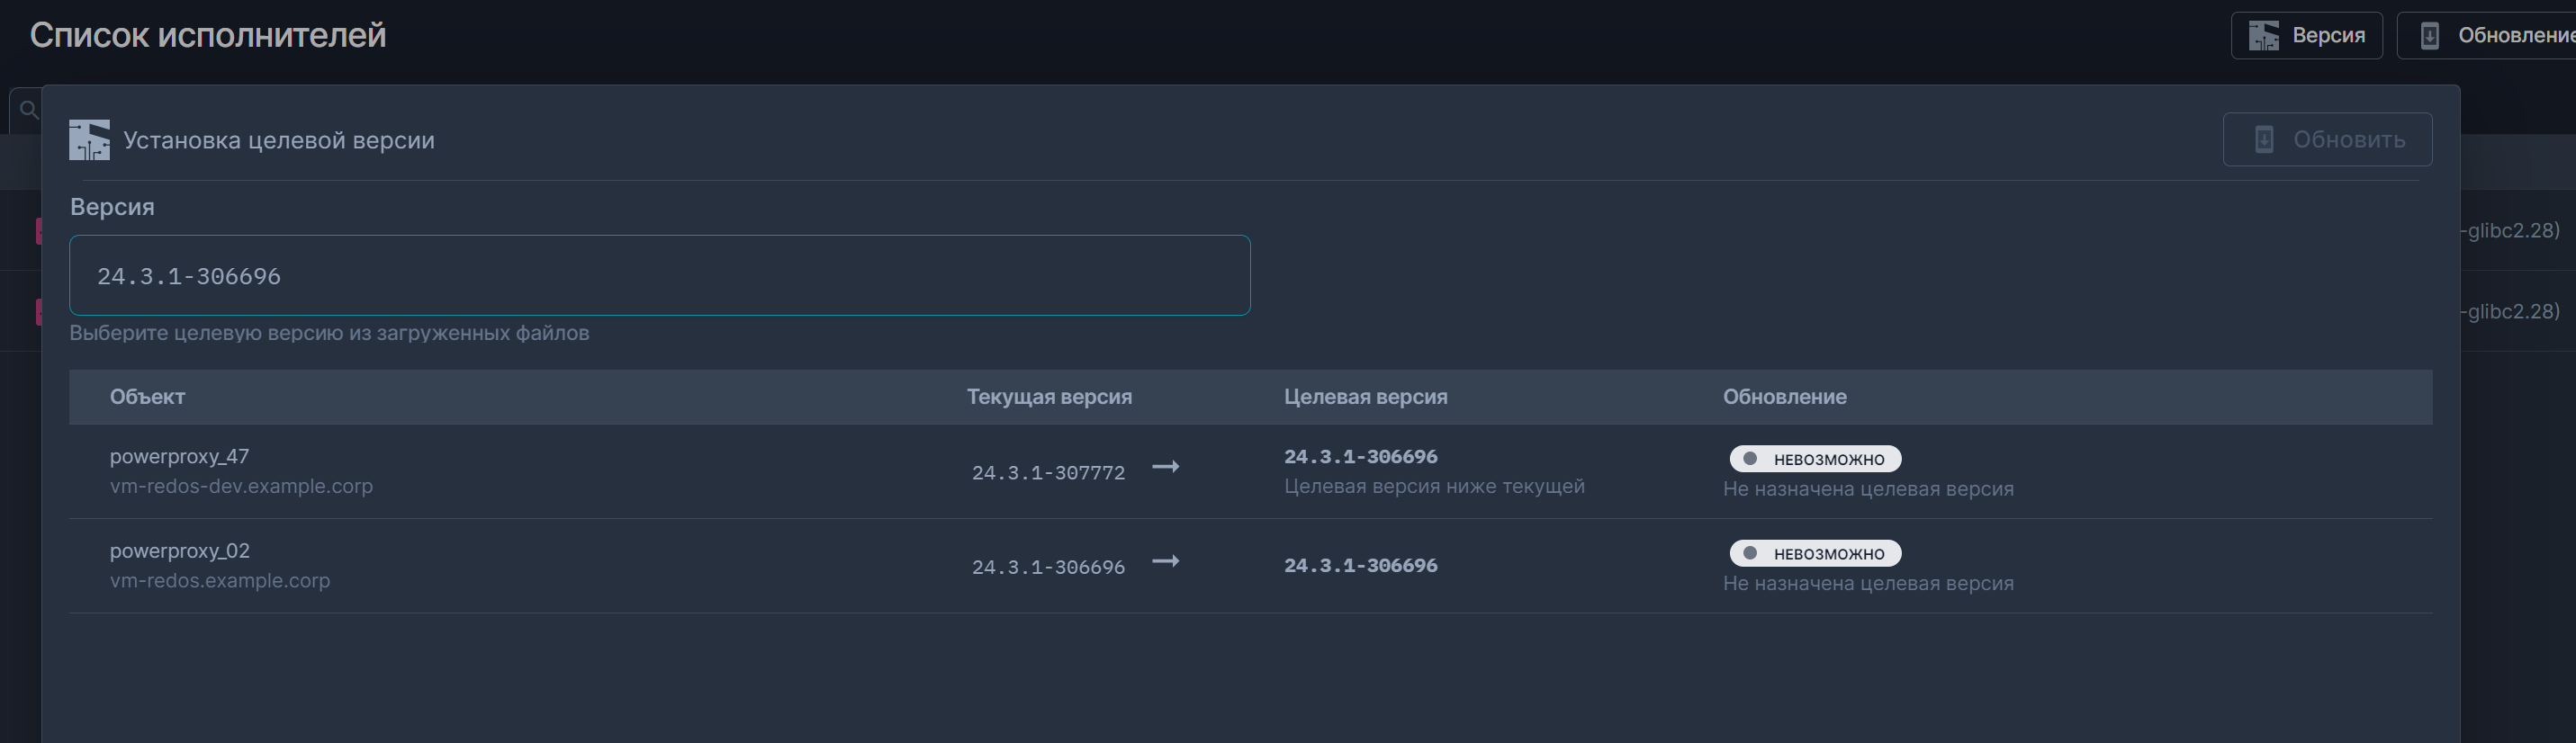Click the Объект column header
Viewport: 2576px width, 743px height.
[147, 397]
